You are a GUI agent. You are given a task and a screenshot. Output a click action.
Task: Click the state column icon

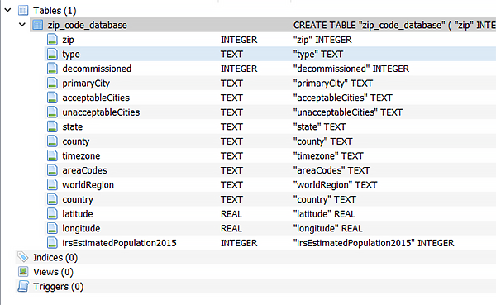pos(52,126)
